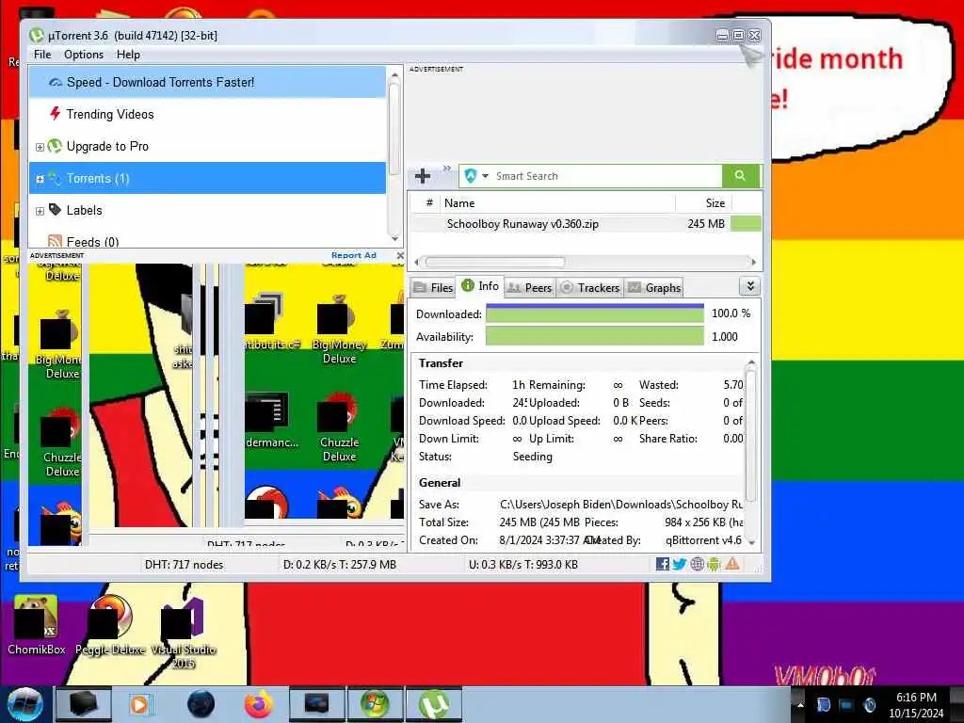
Task: Click the Add Torrent plus icon
Action: click(423, 176)
